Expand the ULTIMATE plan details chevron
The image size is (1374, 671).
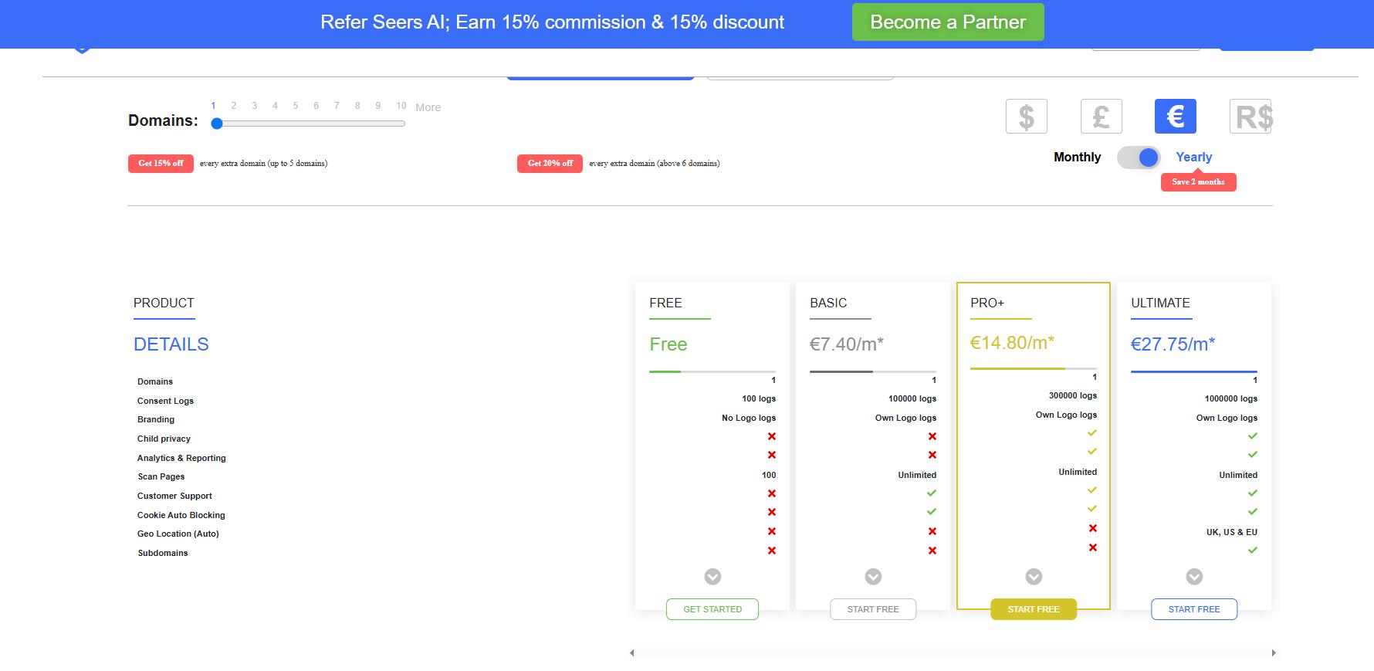[1194, 577]
